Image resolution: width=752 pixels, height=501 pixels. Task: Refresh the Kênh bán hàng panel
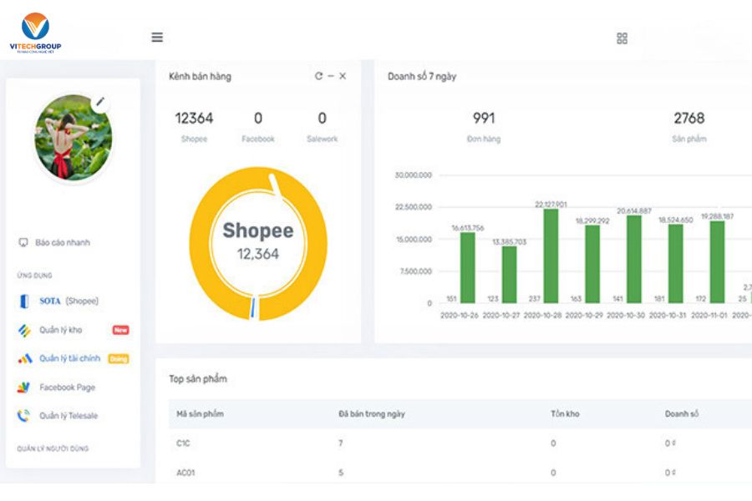pyautogui.click(x=318, y=76)
